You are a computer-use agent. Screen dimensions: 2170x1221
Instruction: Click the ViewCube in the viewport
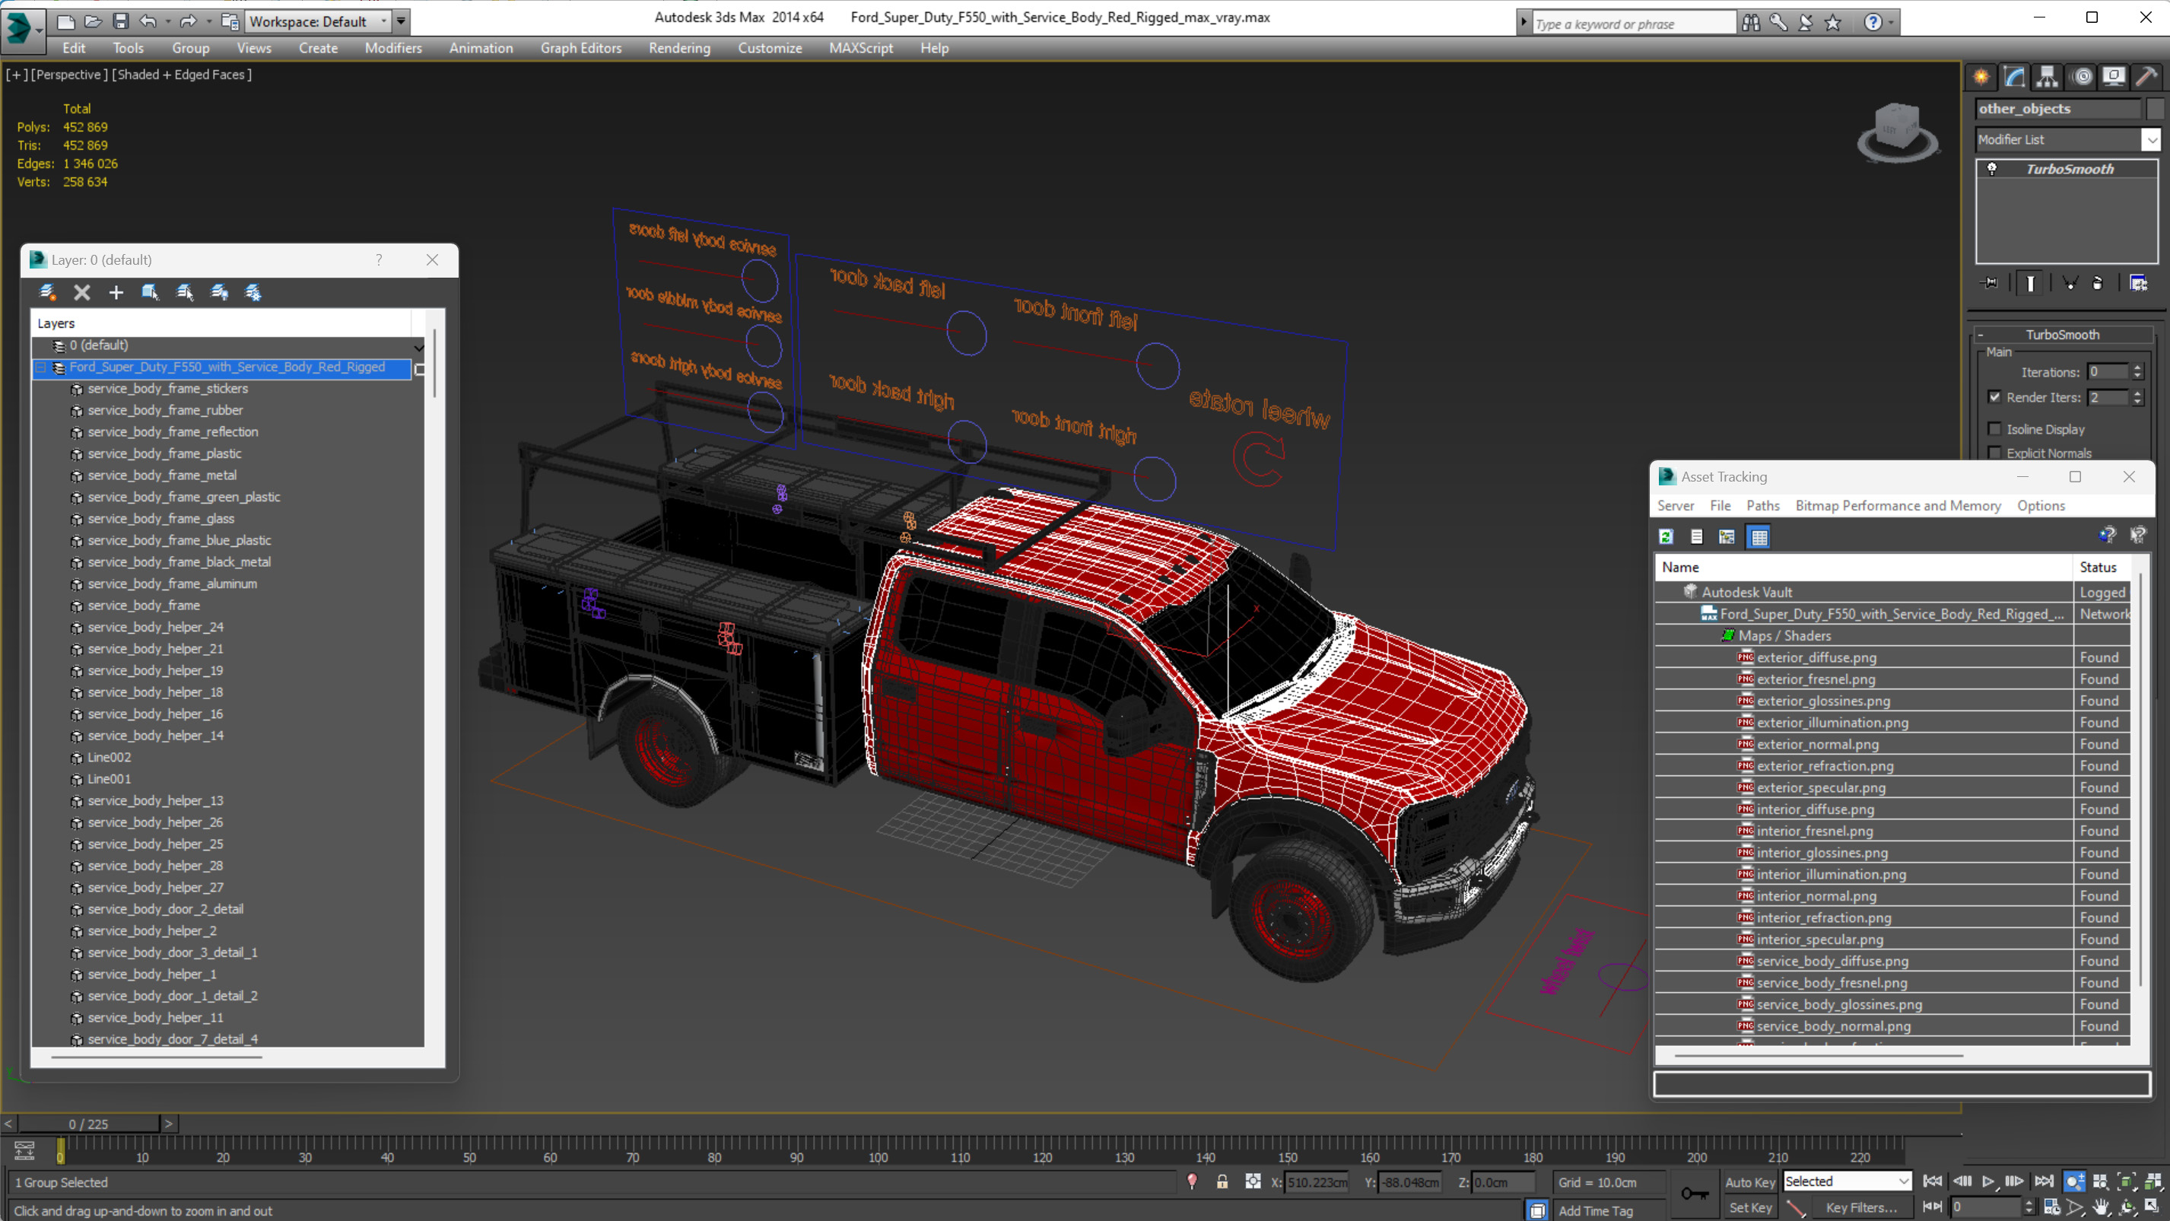pos(1897,132)
